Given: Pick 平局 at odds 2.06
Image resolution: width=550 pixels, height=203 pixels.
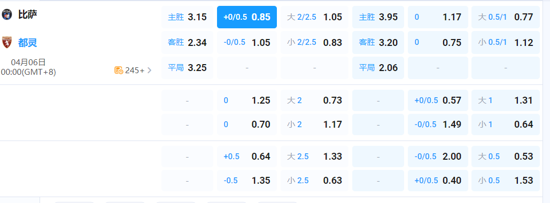Looking at the screenshot, I should pyautogui.click(x=378, y=68).
